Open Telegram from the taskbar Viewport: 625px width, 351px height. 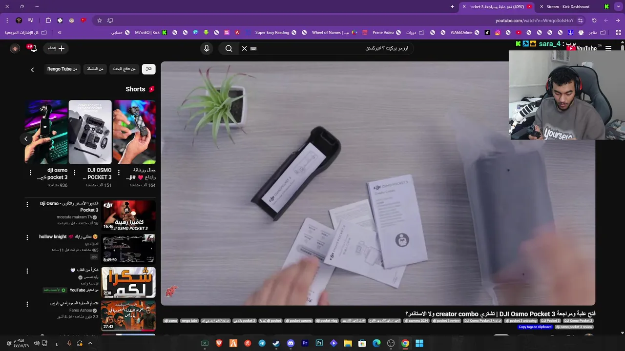tap(262, 343)
